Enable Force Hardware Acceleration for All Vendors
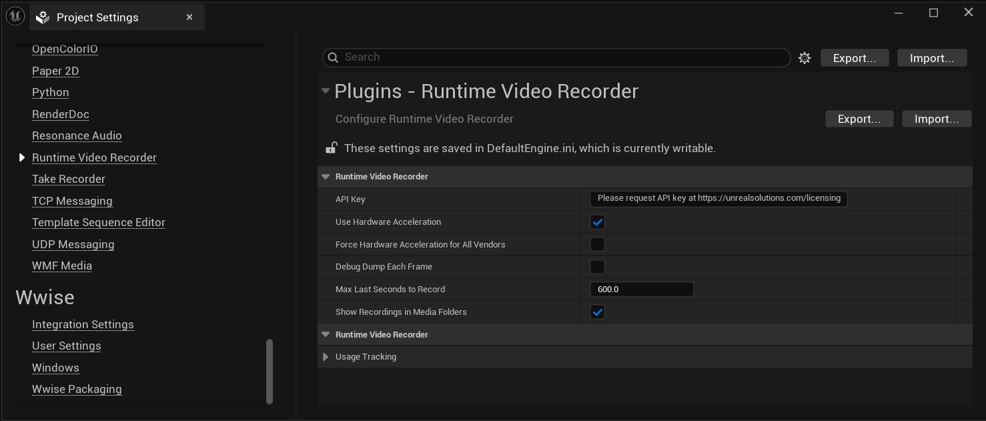The width and height of the screenshot is (986, 421). pos(597,244)
